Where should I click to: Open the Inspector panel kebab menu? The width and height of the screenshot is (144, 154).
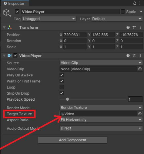tap(140, 3)
